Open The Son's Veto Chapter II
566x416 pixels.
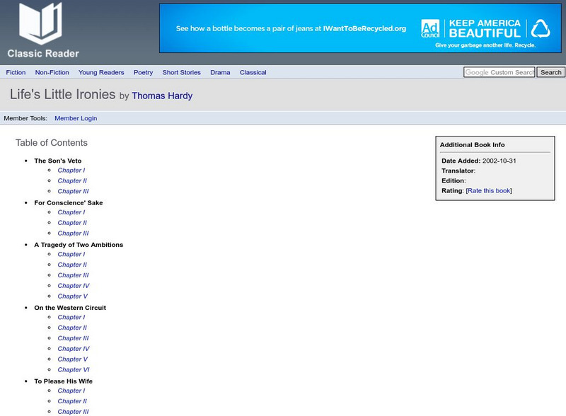(72, 180)
